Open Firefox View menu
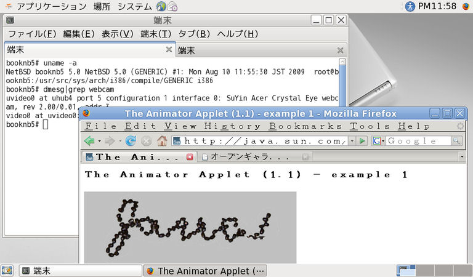 click(x=180, y=126)
